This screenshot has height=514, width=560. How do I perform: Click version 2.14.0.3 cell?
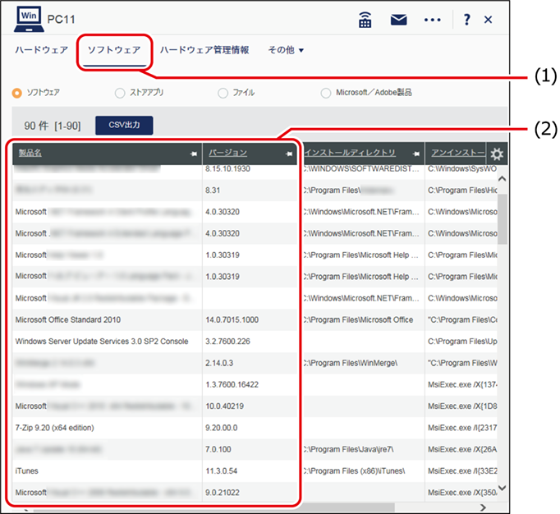(x=250, y=363)
